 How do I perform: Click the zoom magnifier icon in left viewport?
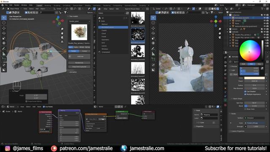click(x=62, y=29)
